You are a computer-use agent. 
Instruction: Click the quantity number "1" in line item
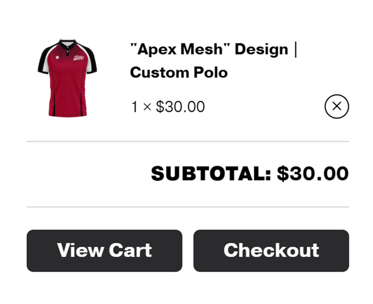pos(134,107)
